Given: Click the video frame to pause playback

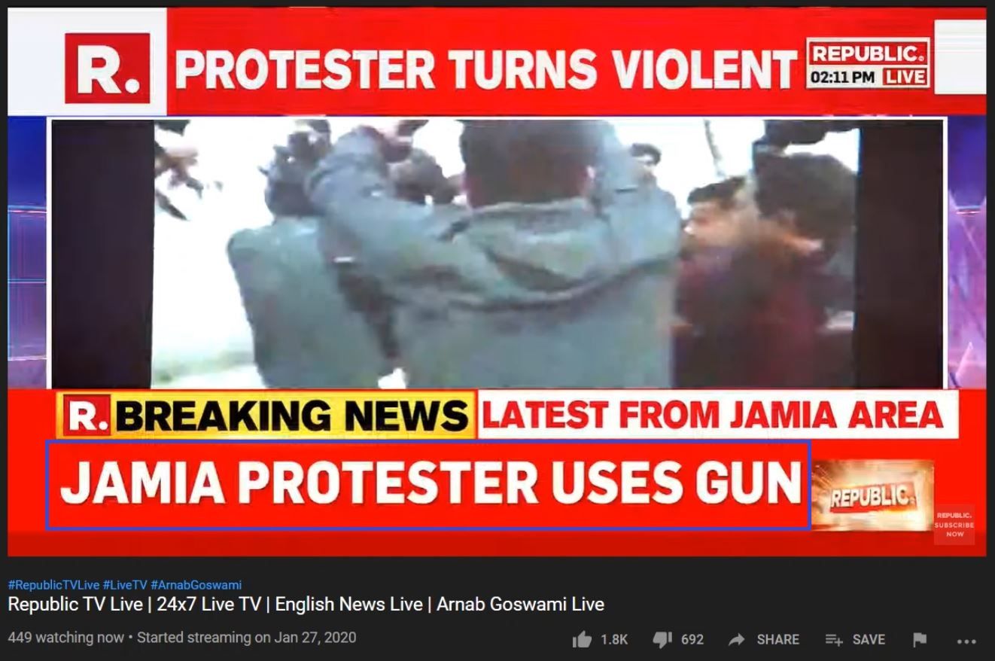Looking at the screenshot, I should point(497,253).
